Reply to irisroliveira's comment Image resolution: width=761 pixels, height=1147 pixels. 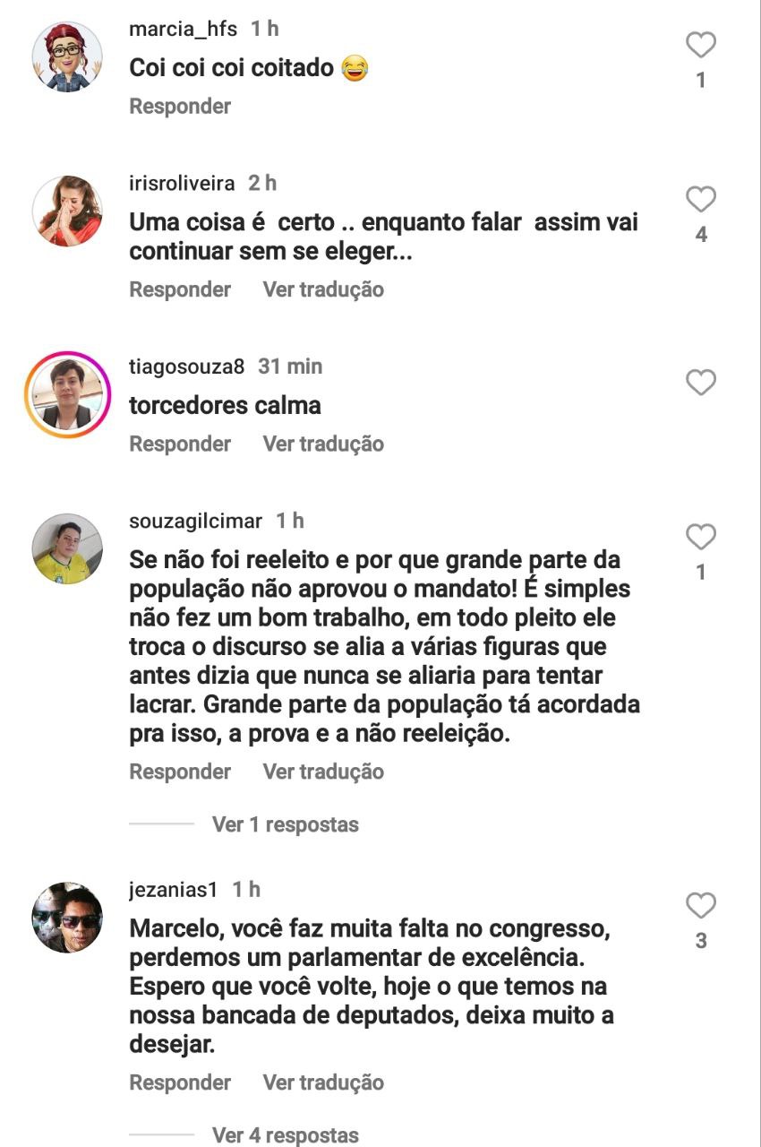pos(180,289)
